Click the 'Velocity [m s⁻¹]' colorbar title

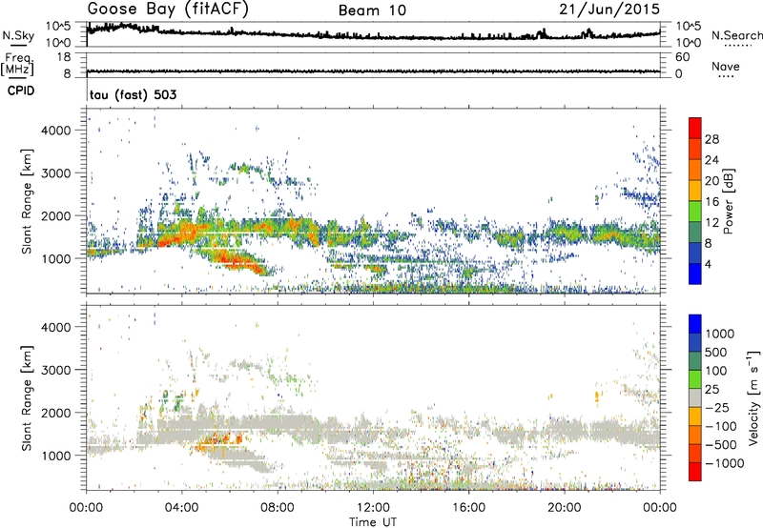pos(753,397)
